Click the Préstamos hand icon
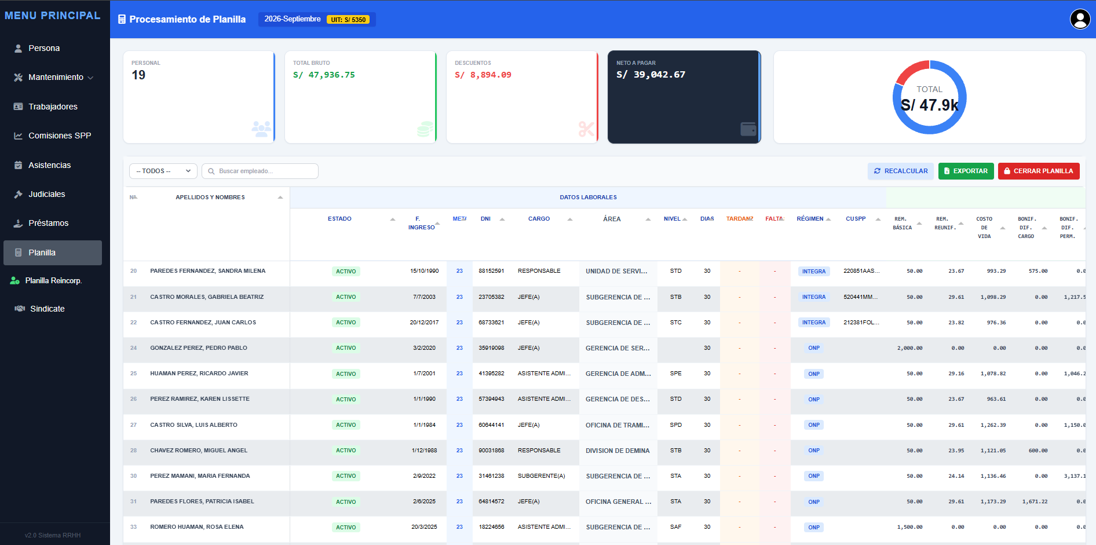Image resolution: width=1096 pixels, height=545 pixels. 19,223
